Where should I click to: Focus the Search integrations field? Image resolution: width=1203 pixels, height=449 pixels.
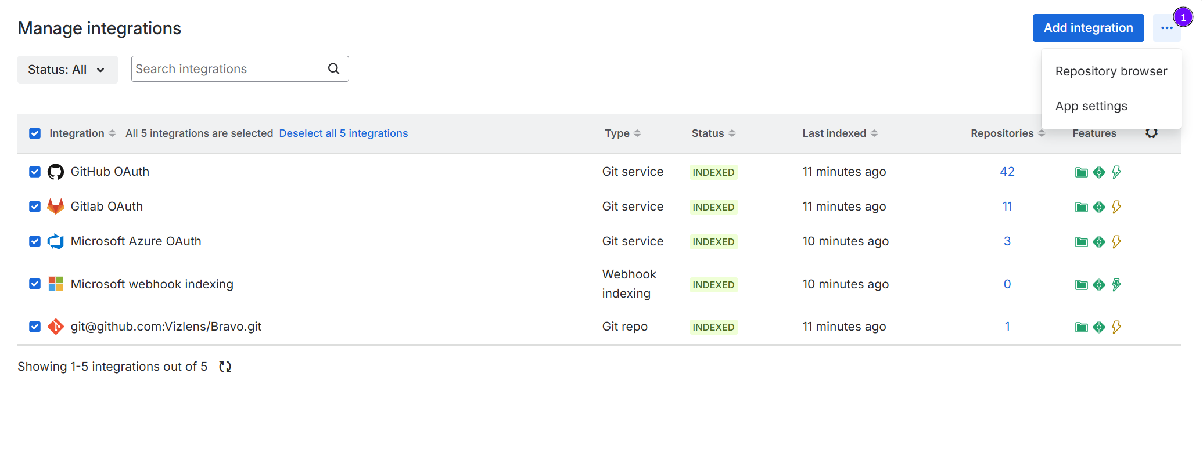tap(229, 69)
